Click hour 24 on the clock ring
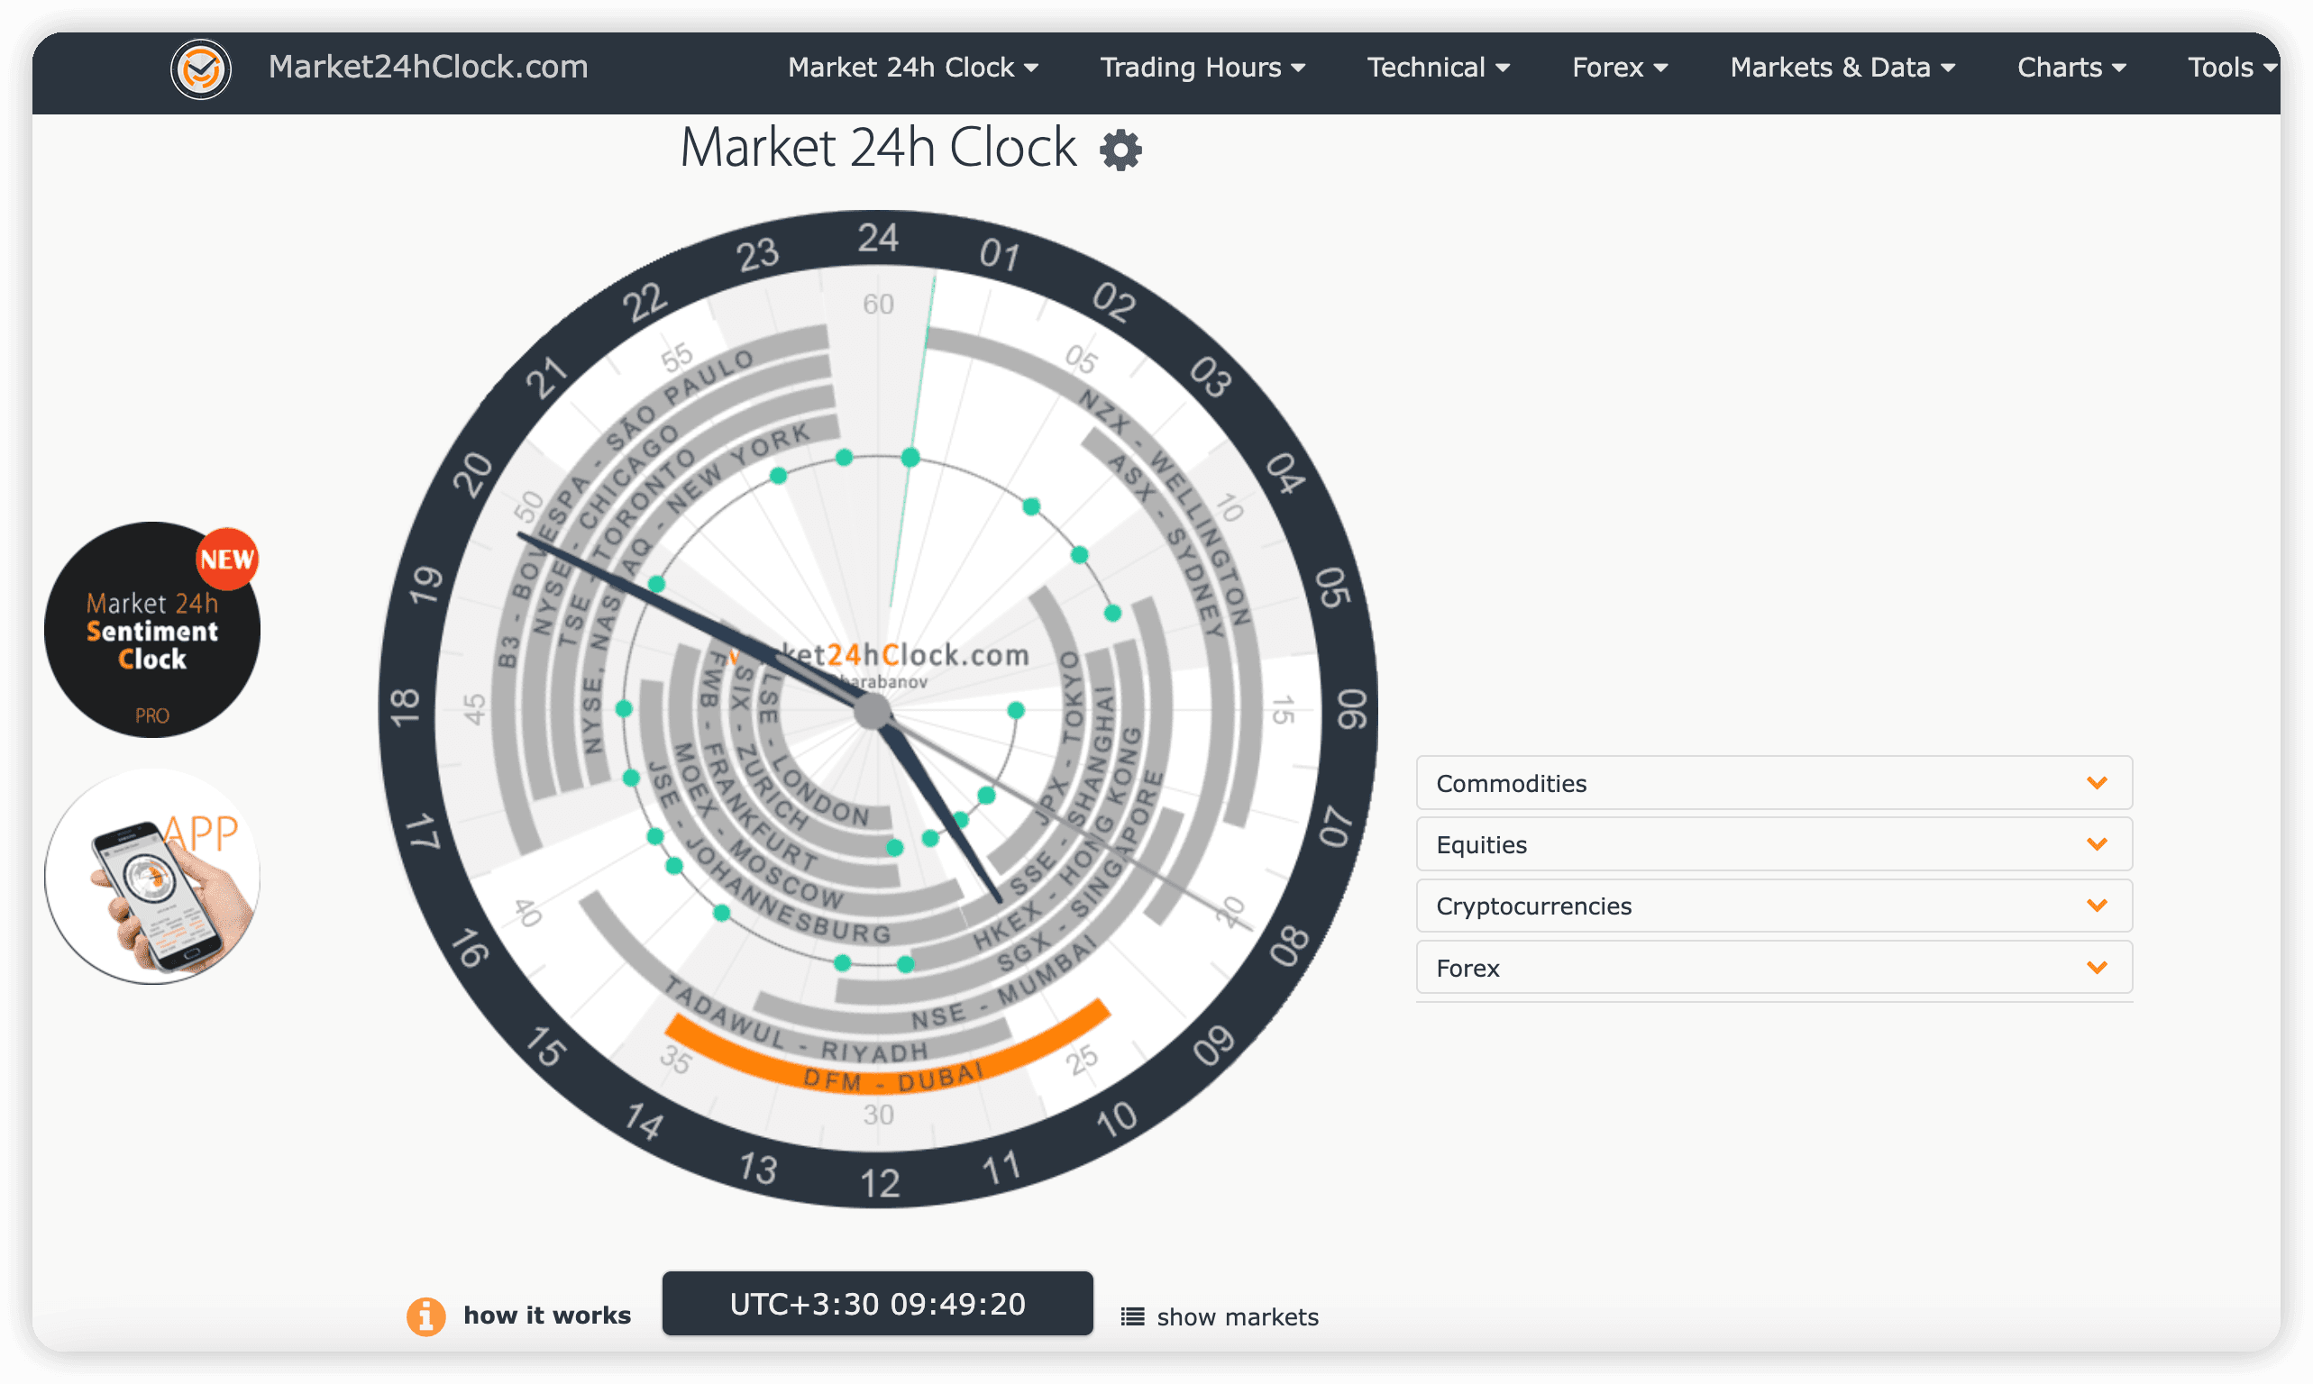The image size is (2313, 1384). pos(878,238)
